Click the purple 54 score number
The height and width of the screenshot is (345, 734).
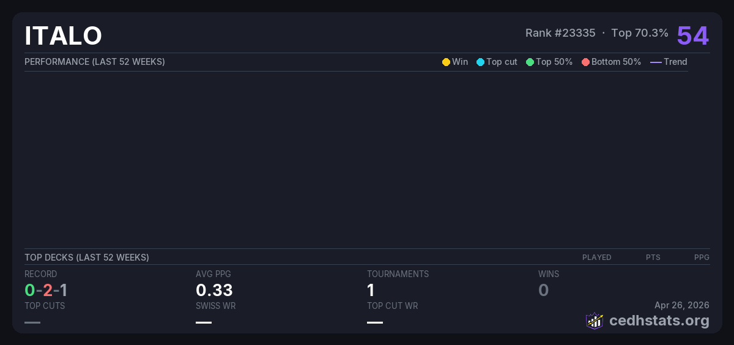click(692, 35)
